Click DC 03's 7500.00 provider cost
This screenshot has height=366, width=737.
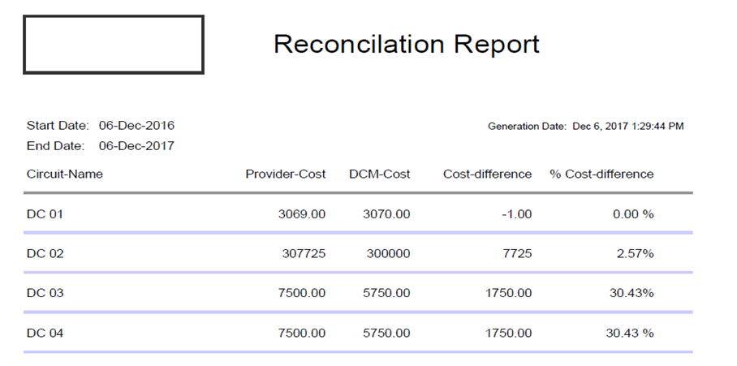point(301,293)
